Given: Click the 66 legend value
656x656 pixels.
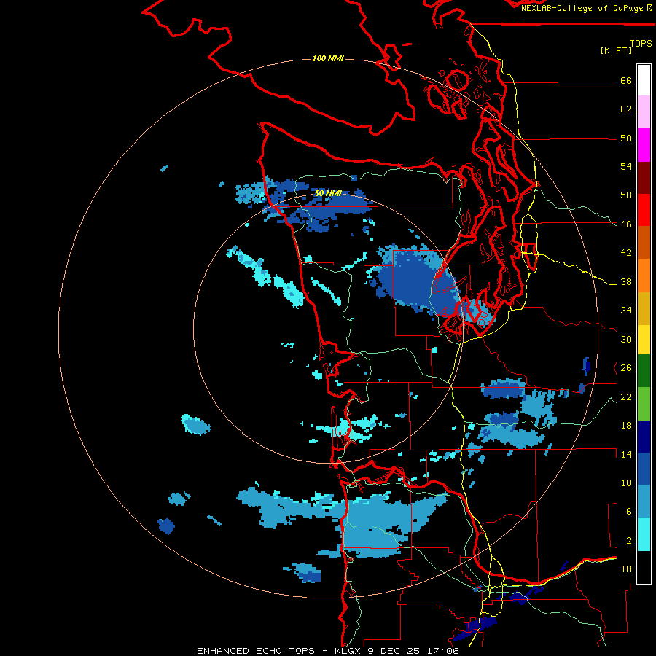Looking at the screenshot, I should click(x=626, y=81).
